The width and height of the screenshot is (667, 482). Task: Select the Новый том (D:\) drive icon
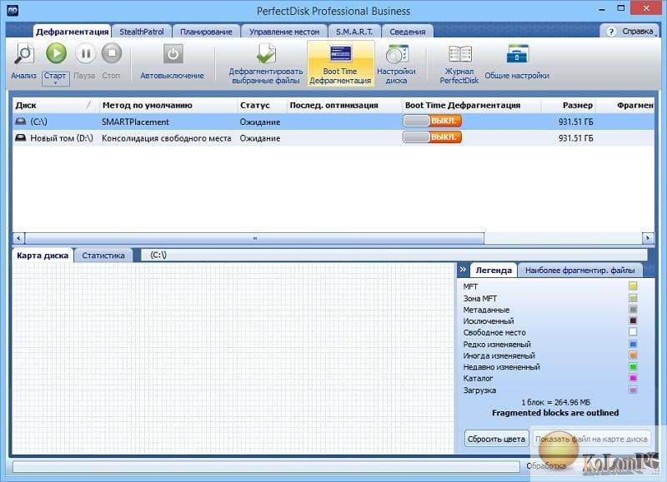pyautogui.click(x=20, y=137)
